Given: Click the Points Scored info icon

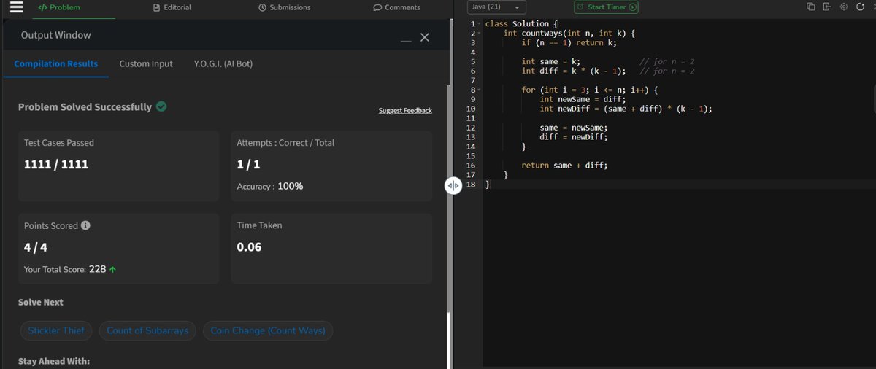Looking at the screenshot, I should [x=85, y=225].
